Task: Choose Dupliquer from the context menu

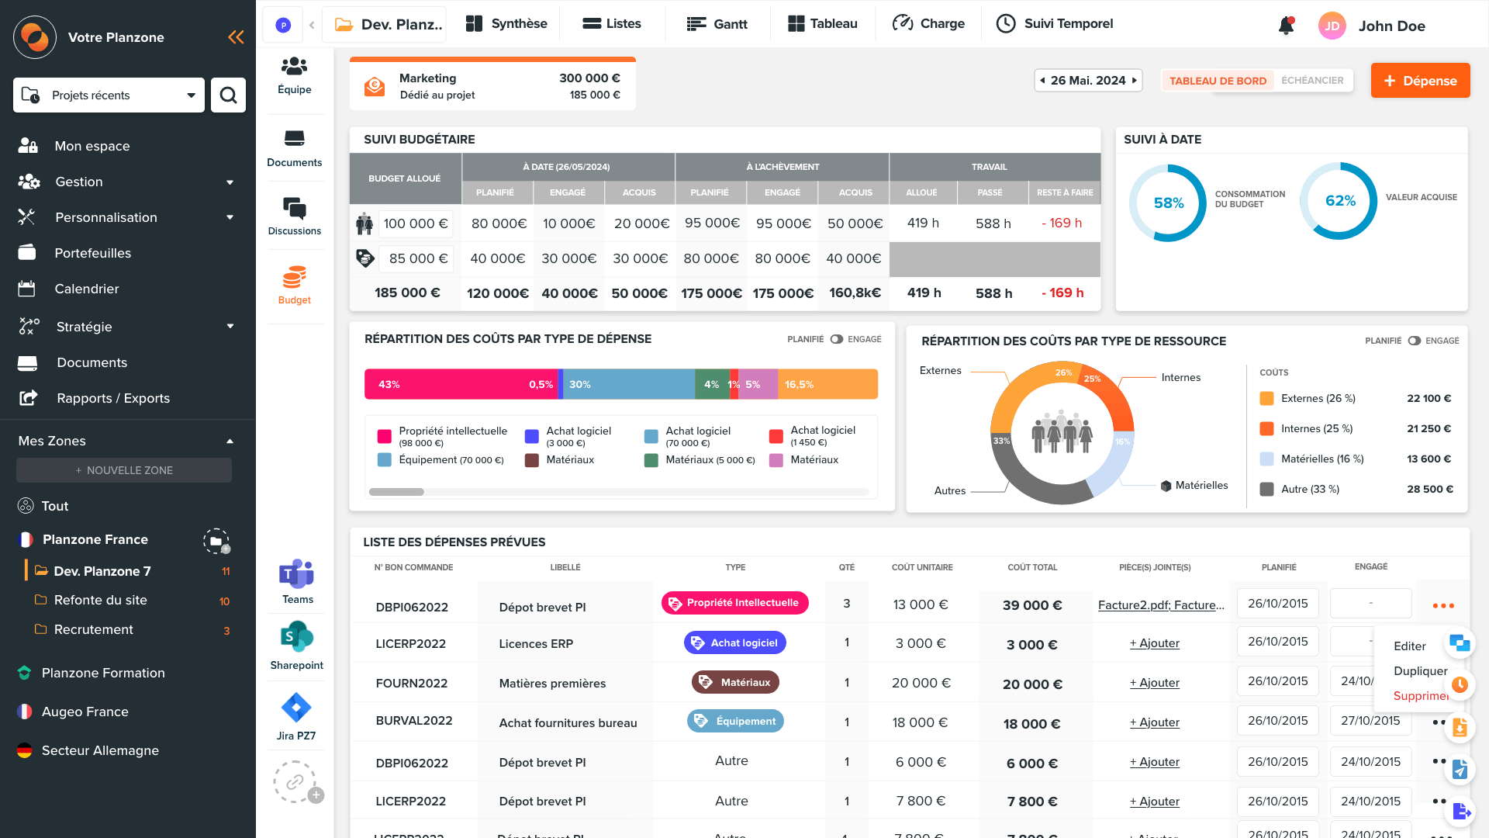Action: pyautogui.click(x=1420, y=671)
